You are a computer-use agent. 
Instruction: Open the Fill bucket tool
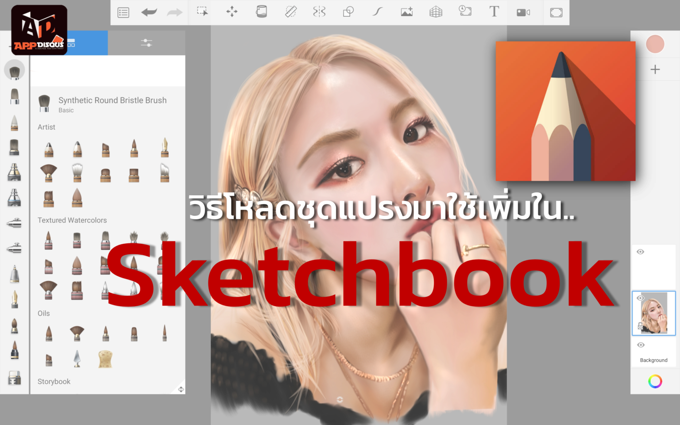[261, 12]
